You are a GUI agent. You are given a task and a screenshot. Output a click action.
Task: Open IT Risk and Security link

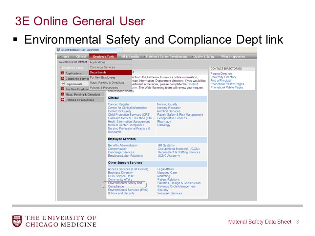click(121, 193)
